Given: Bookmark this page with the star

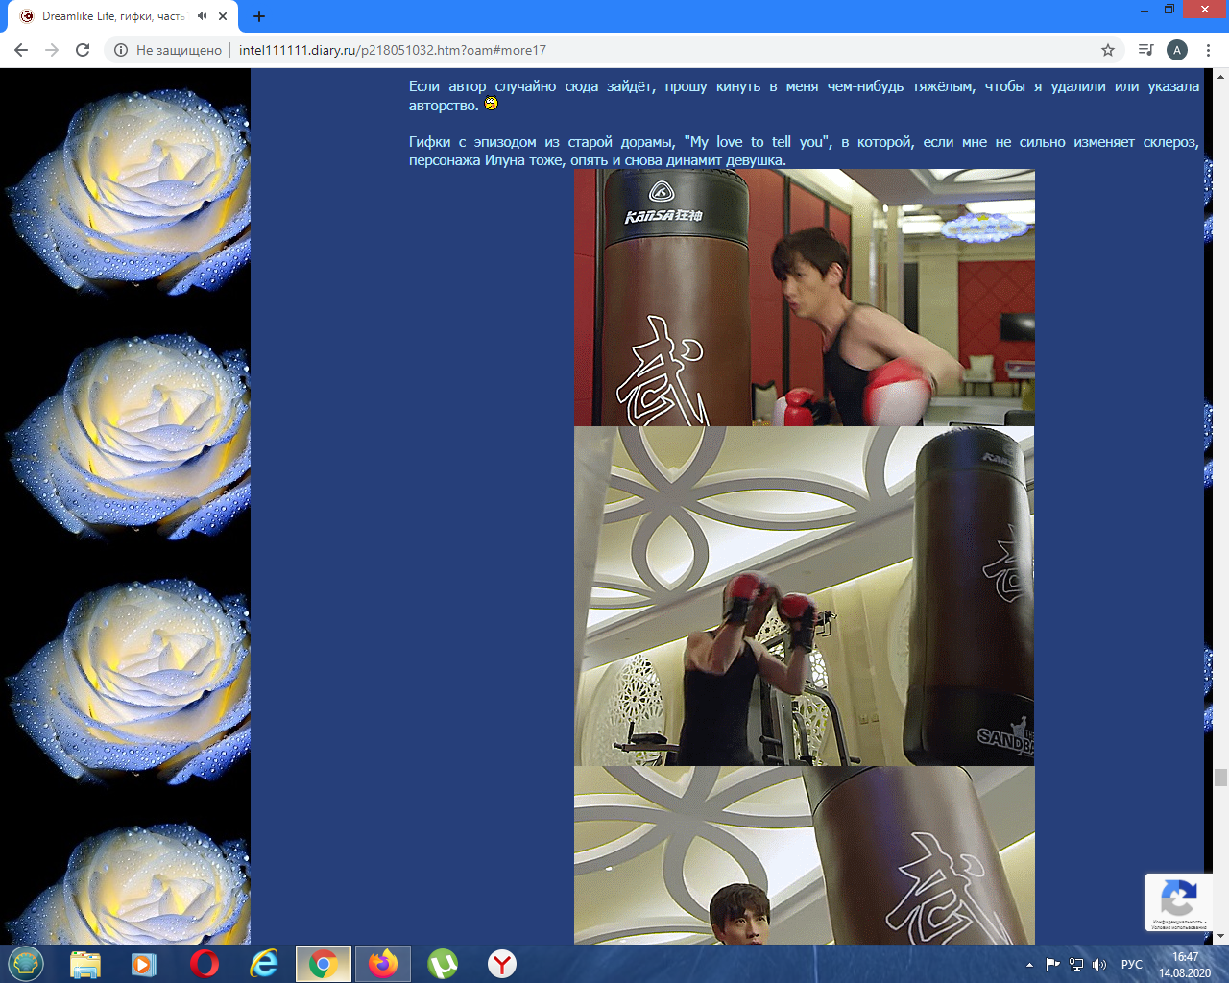Looking at the screenshot, I should (1108, 50).
